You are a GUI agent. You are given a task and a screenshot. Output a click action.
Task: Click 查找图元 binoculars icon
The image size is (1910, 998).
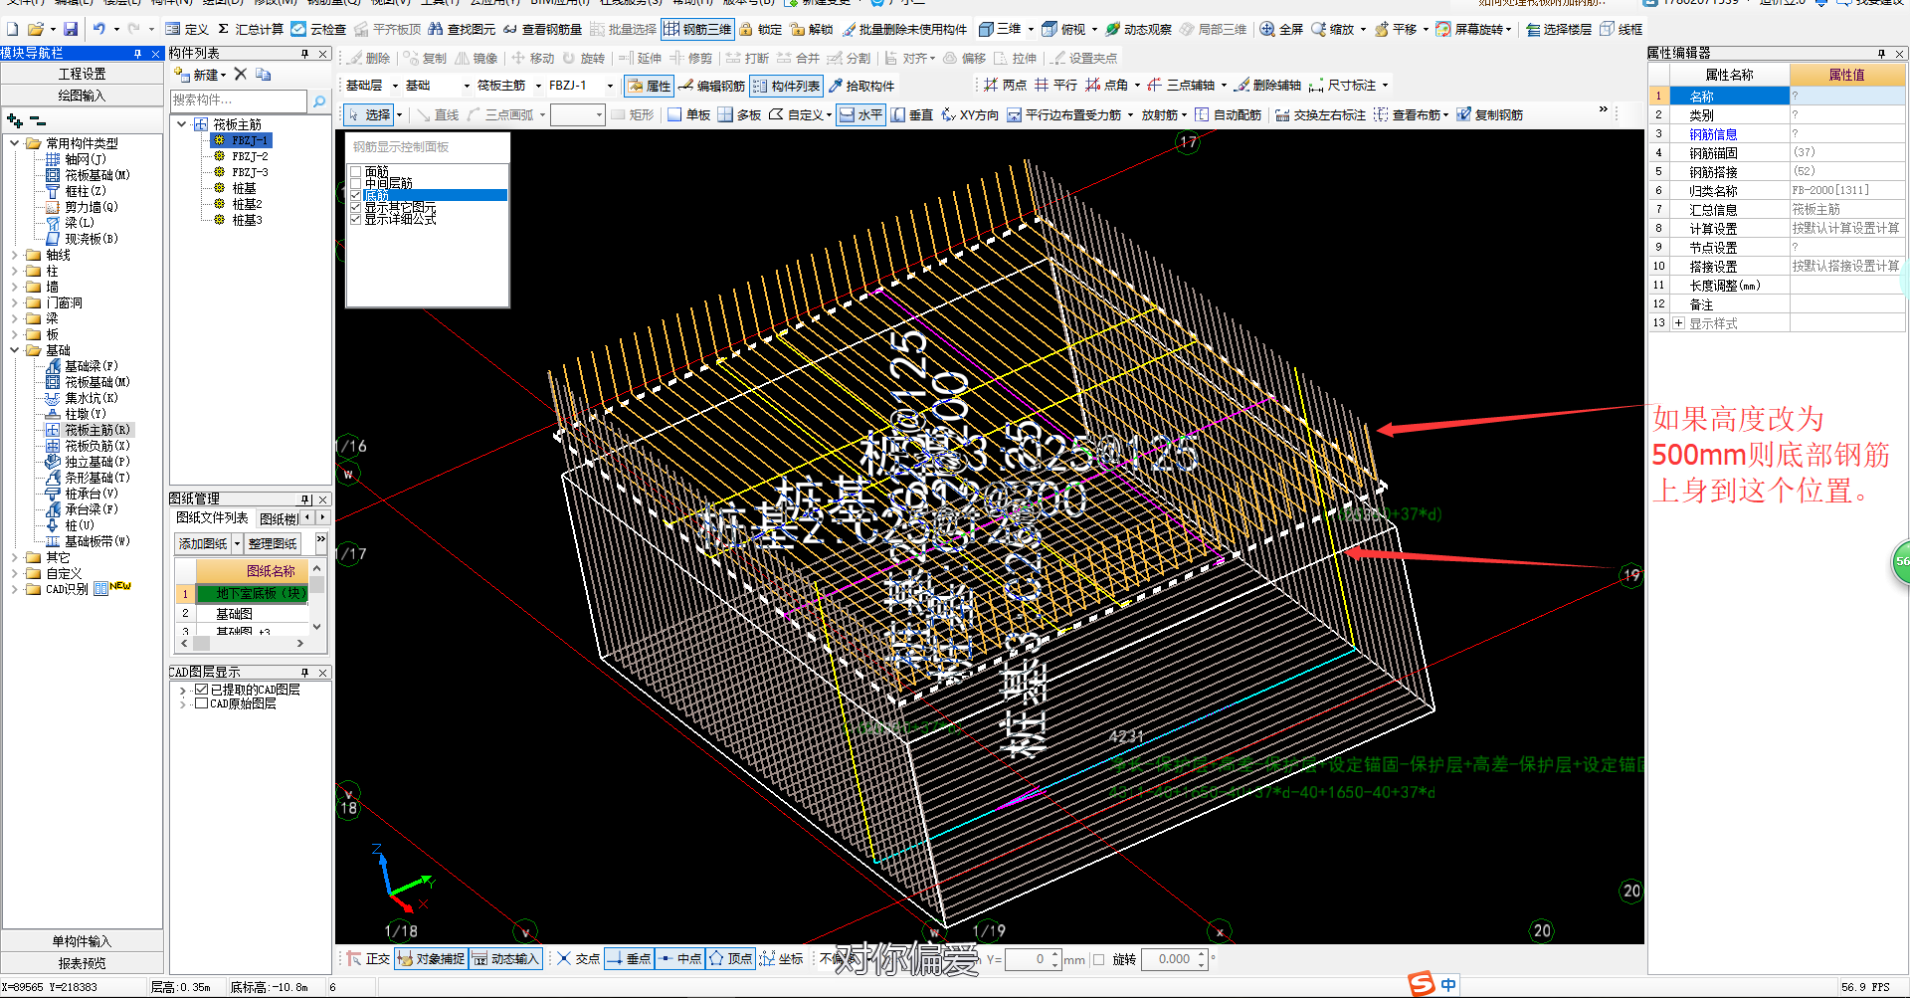436,29
